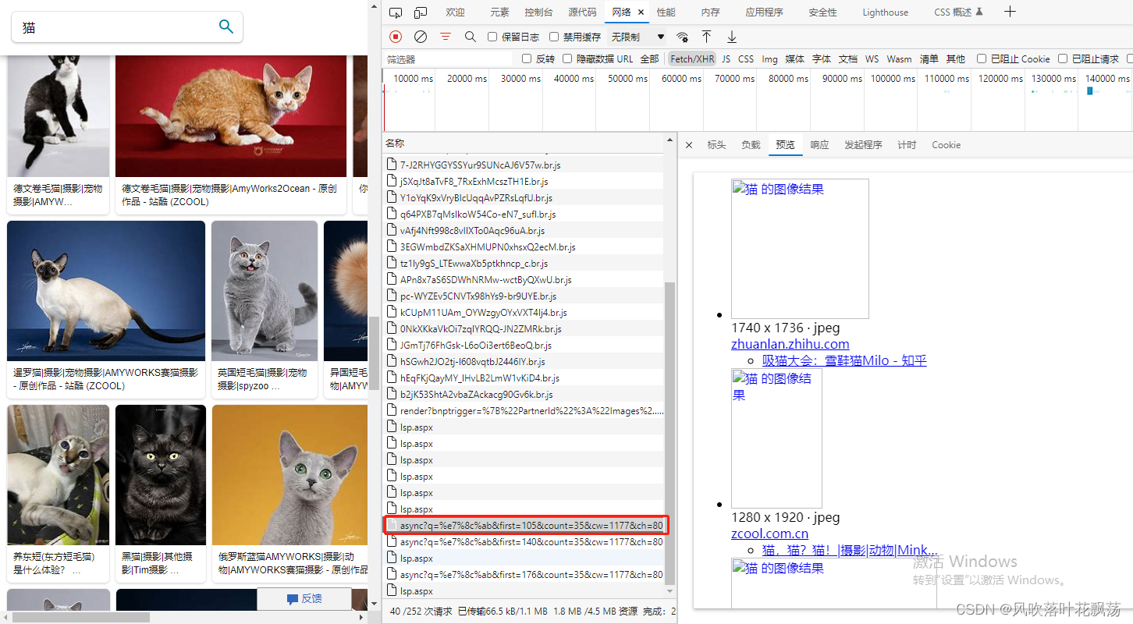This screenshot has width=1133, height=624.
Task: Select async request with first=140
Action: point(524,541)
